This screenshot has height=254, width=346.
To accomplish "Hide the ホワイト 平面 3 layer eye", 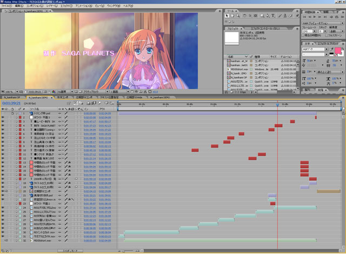I will click(x=3, y=117).
